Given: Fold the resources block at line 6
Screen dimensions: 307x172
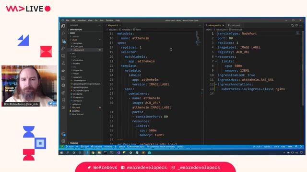Looking at the screenshot, I should click(x=216, y=57).
